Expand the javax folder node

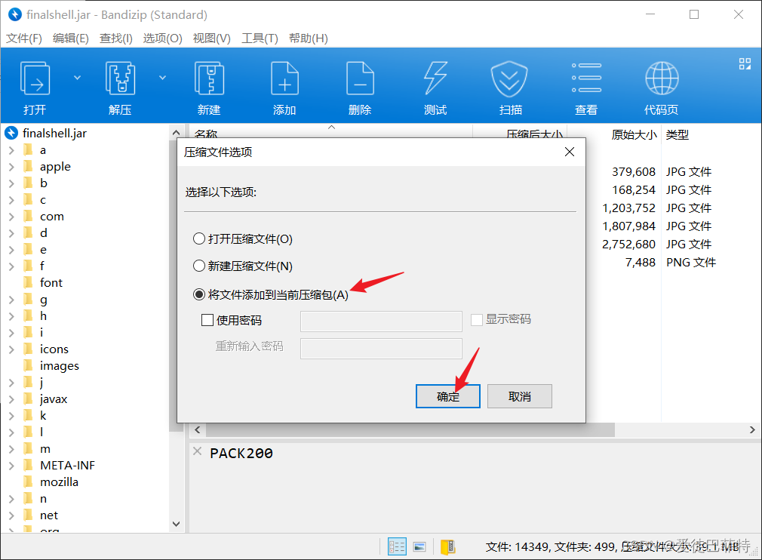coord(11,399)
